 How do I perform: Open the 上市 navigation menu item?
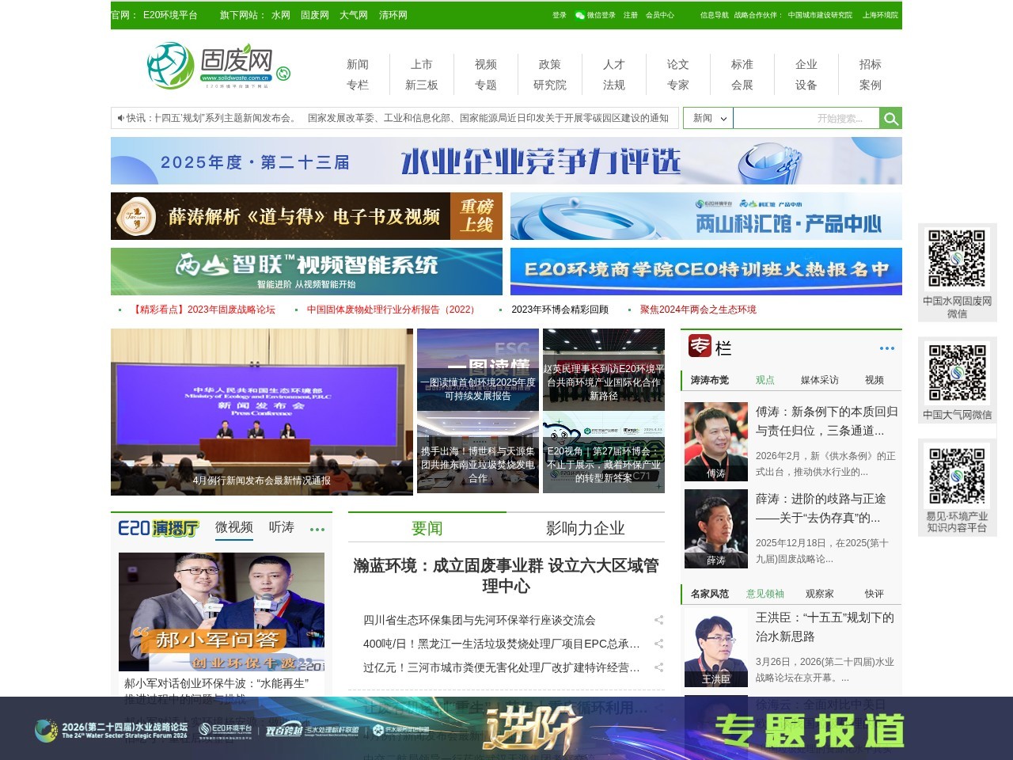pyautogui.click(x=422, y=64)
